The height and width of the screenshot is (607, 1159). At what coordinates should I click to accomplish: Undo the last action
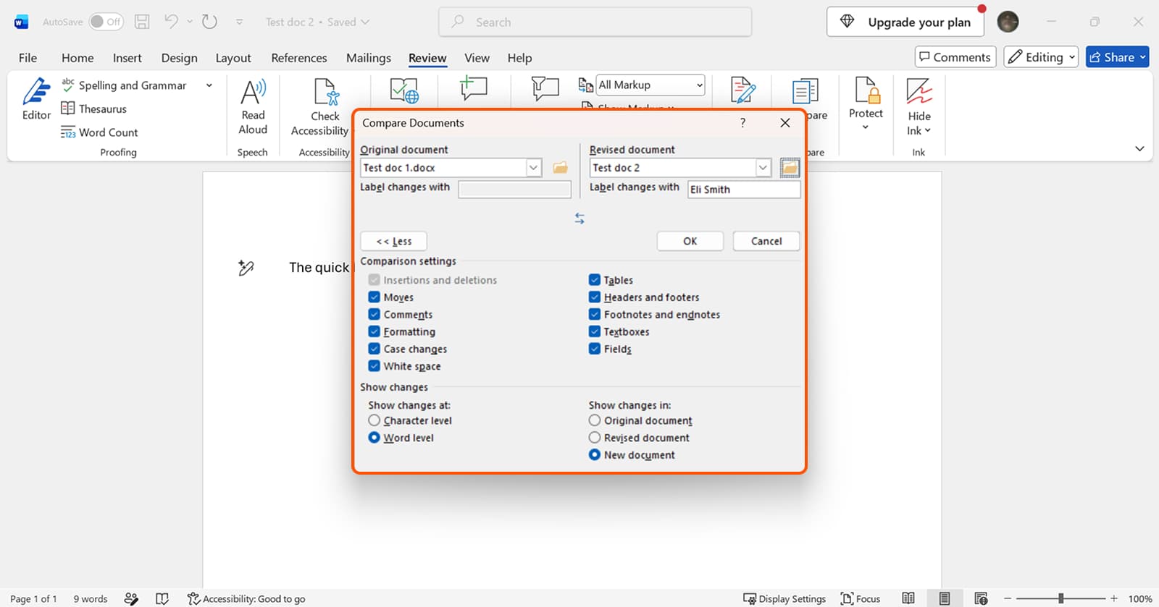[x=171, y=22]
